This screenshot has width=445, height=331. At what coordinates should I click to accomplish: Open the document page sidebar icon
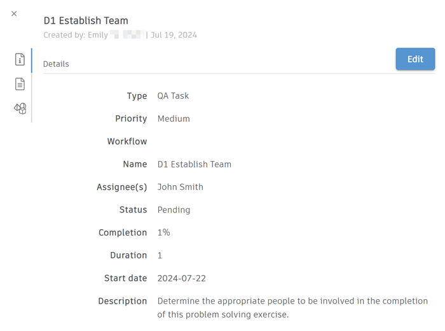point(20,84)
